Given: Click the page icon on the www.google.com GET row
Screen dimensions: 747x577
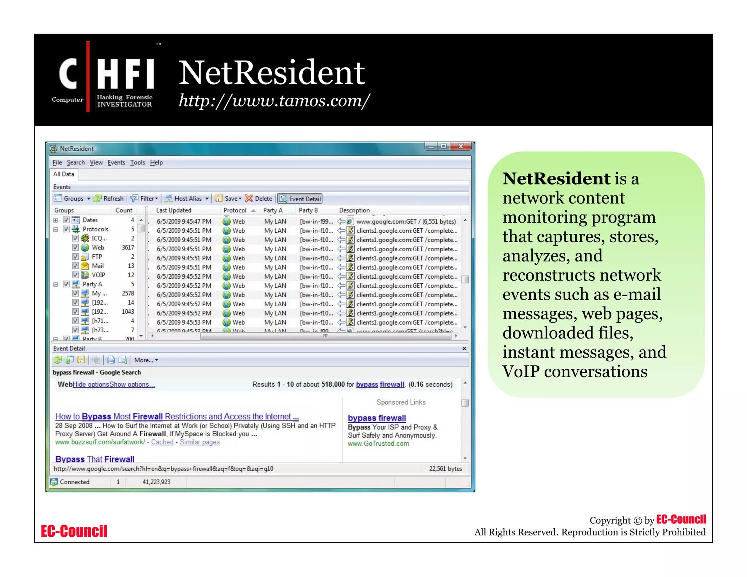Looking at the screenshot, I should pos(350,221).
